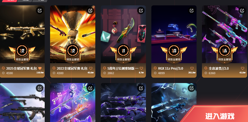Screen dimensions: 248x122
Task: Share the 2022全球冠军赛 礼包 card
Action: 90,10
